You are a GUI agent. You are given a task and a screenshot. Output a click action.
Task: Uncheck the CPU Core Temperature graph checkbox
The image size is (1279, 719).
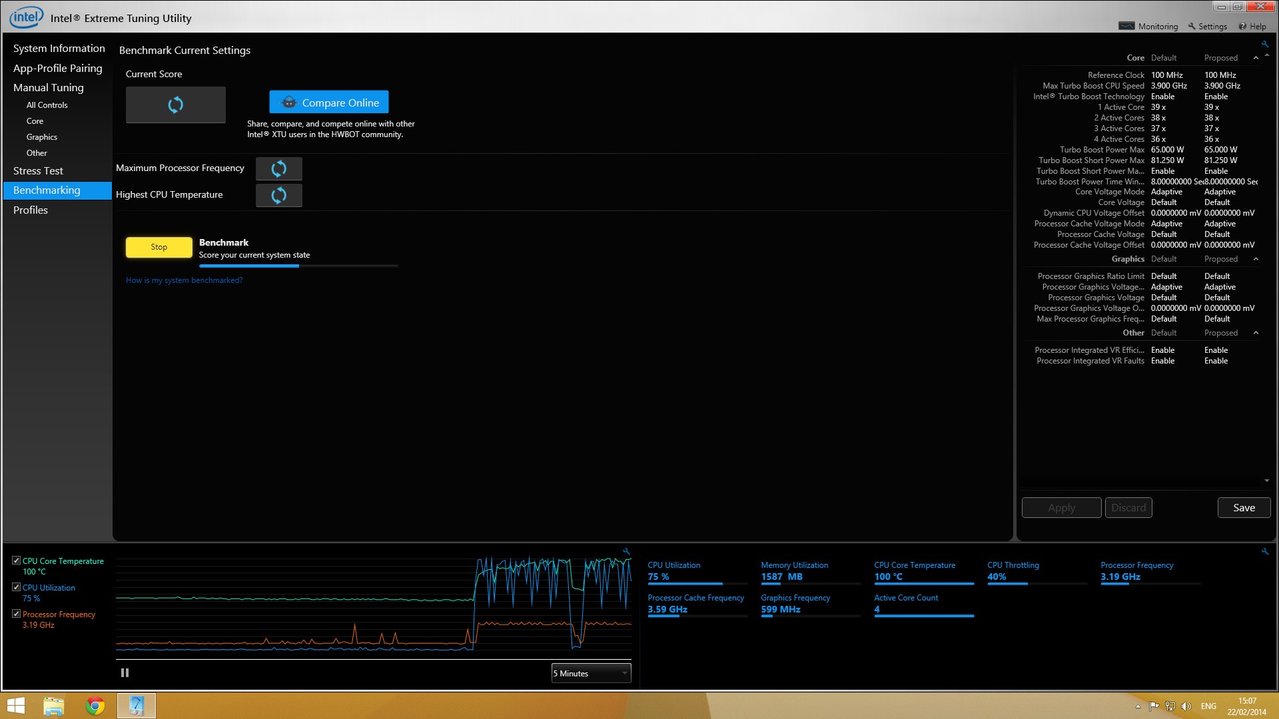(17, 561)
